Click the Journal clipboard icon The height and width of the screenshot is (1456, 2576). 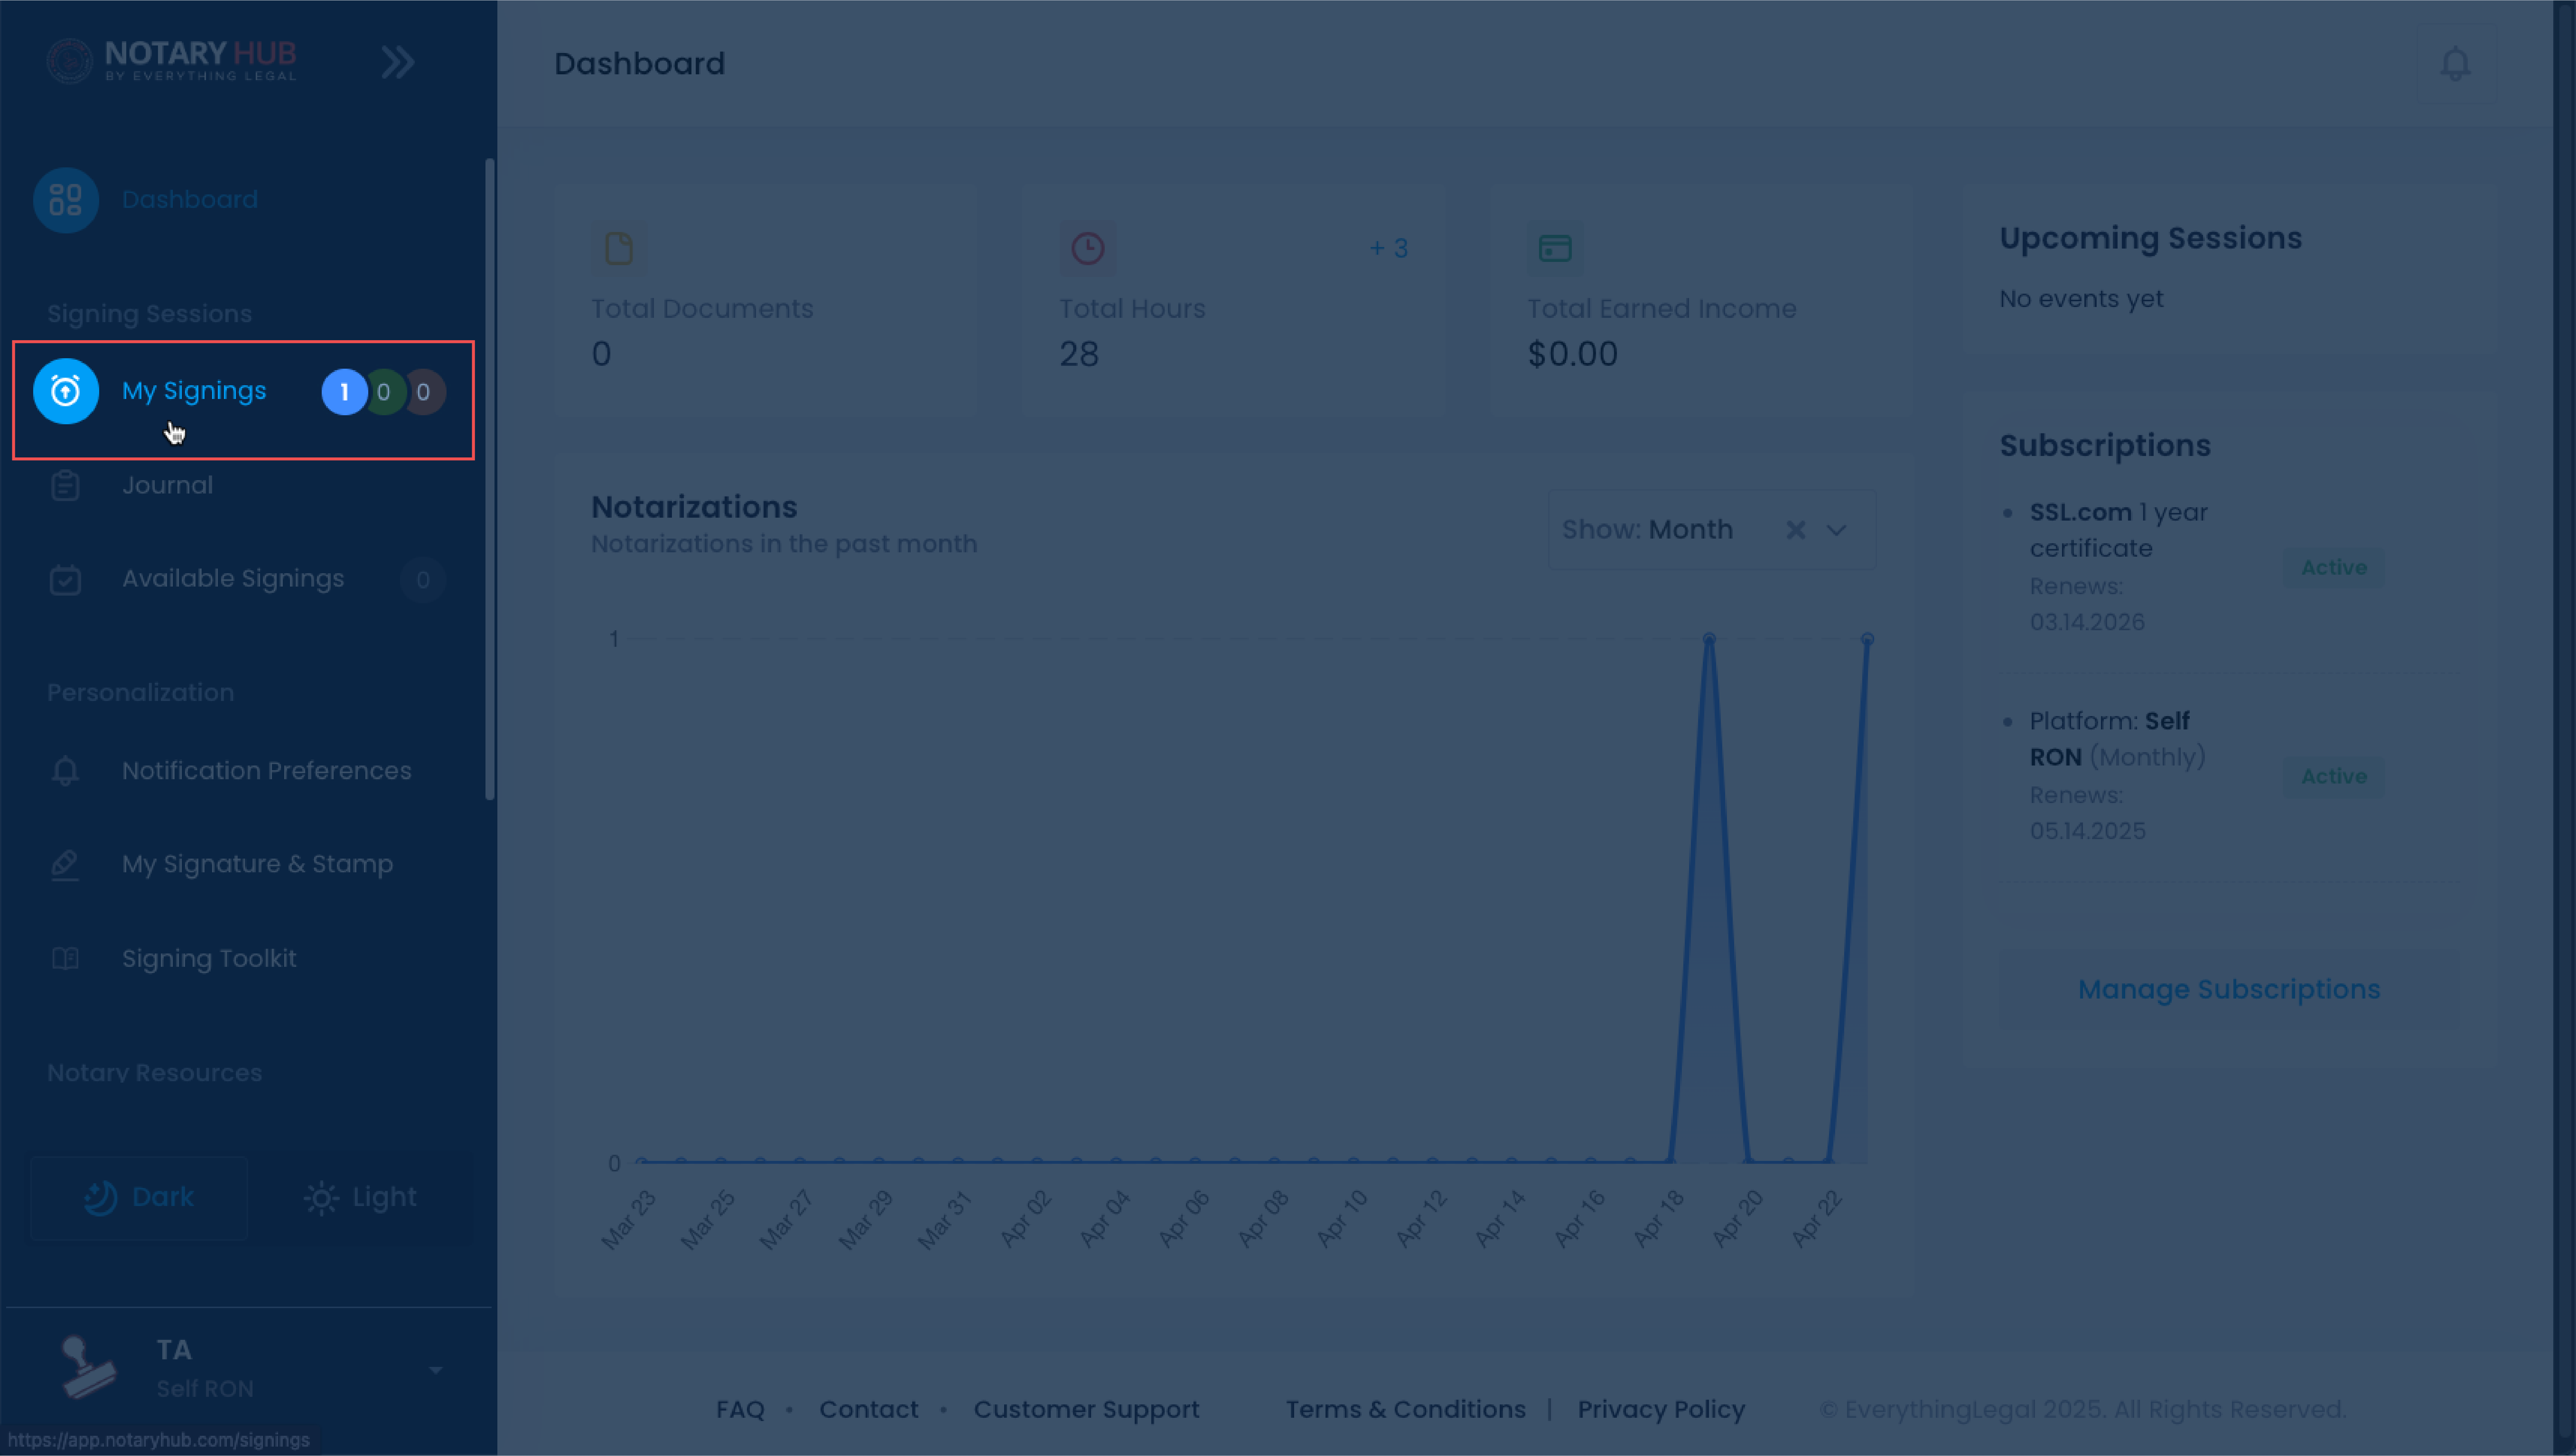(x=65, y=486)
